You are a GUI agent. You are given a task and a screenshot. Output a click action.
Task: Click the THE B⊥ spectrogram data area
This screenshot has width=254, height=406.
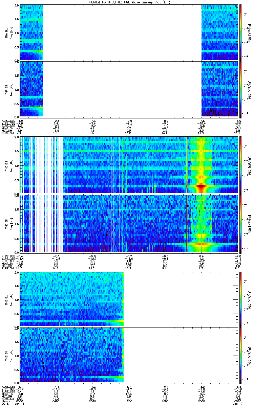tap(72, 299)
